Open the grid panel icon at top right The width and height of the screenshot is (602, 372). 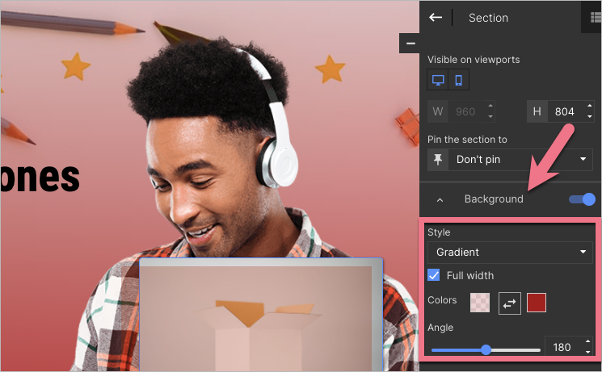596,18
